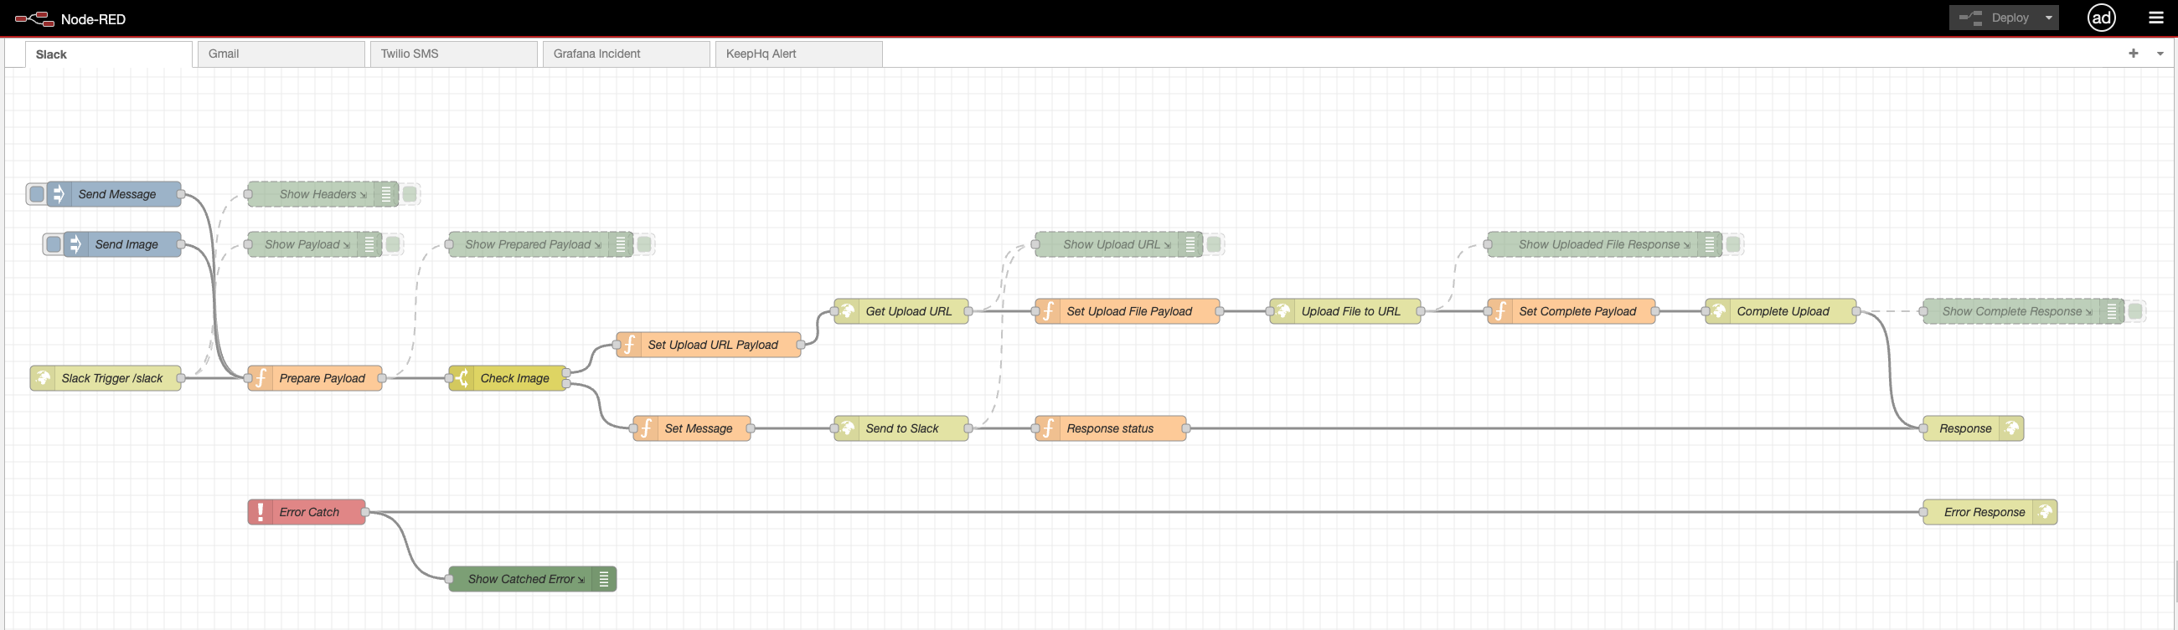
Task: Click the function icon on Response status
Action: coord(1049,428)
